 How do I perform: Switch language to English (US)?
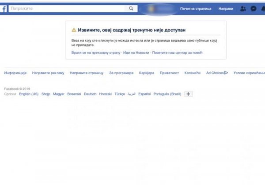click(29, 94)
